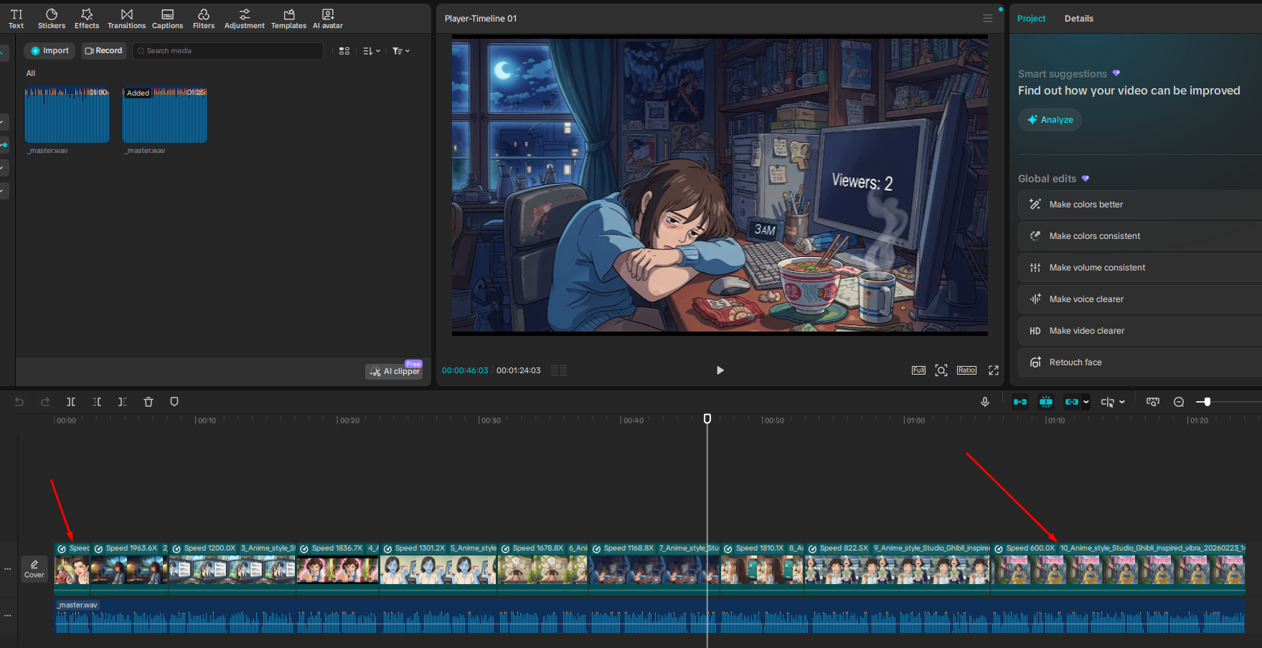The image size is (1262, 648).
Task: Toggle clip linkage
Action: (x=1072, y=402)
